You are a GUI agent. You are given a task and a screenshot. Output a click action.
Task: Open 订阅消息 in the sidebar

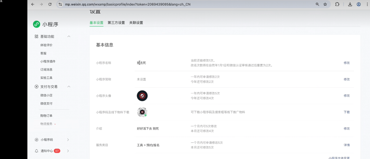47,69
